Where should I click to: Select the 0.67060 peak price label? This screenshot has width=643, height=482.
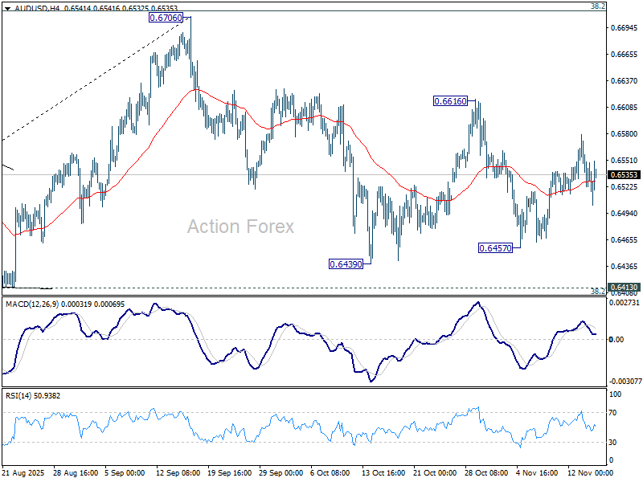pos(167,17)
